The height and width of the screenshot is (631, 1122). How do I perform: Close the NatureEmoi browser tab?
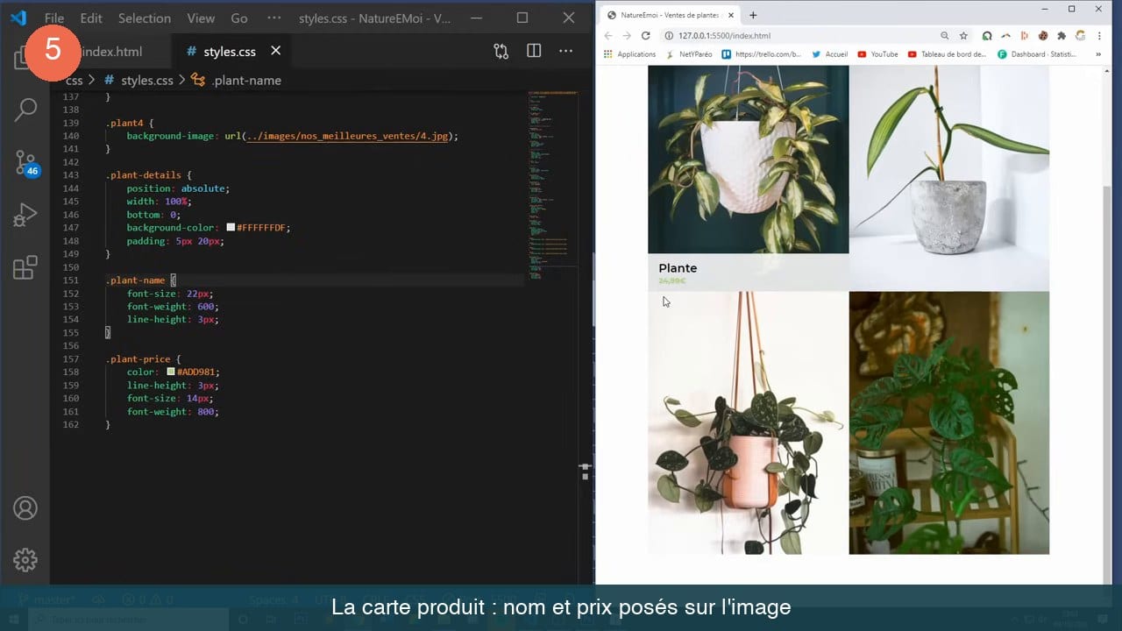click(733, 15)
